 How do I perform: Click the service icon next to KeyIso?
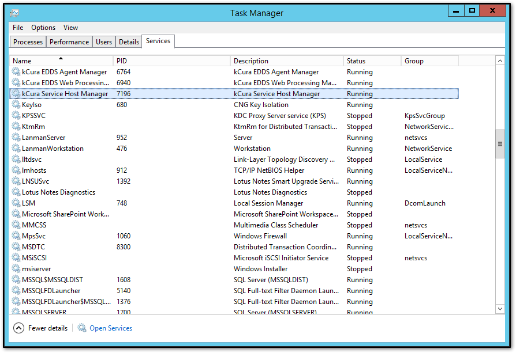click(16, 104)
